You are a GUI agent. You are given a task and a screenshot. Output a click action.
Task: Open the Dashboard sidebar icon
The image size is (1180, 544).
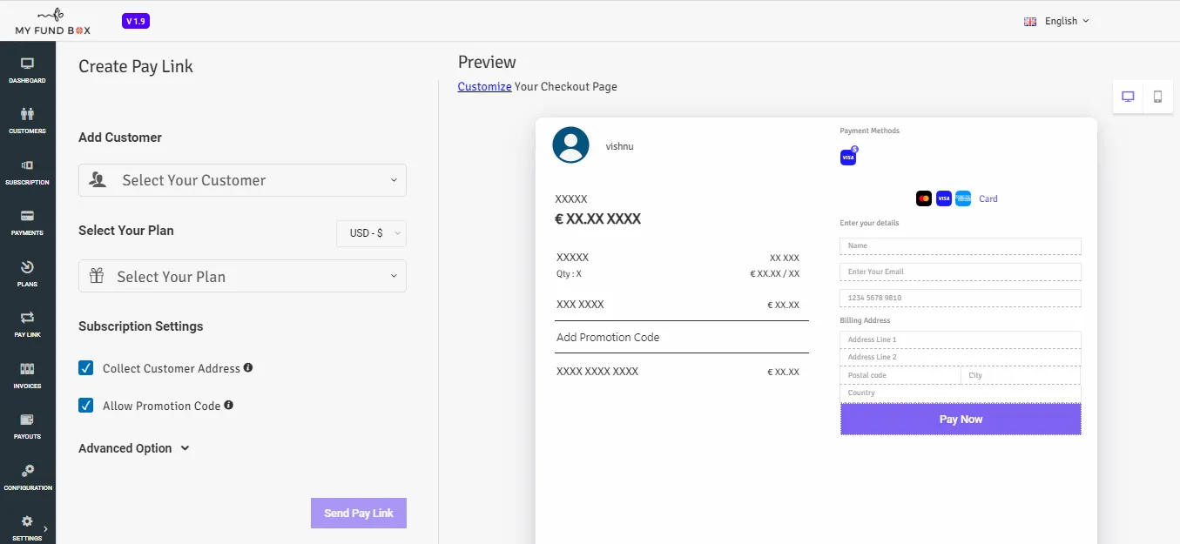coord(27,70)
